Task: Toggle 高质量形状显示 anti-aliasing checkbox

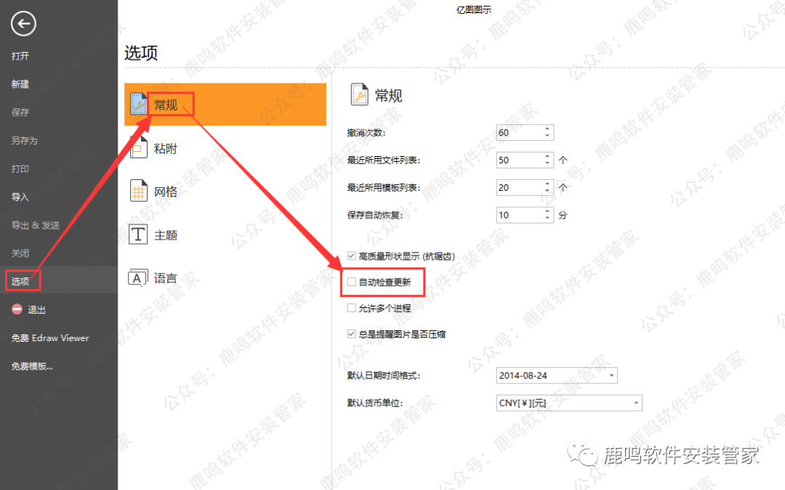Action: point(352,256)
